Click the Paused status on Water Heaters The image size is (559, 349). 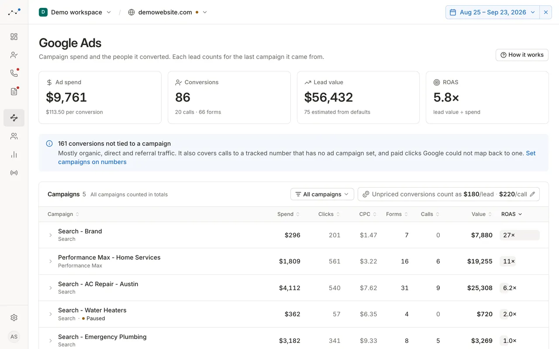pos(93,318)
